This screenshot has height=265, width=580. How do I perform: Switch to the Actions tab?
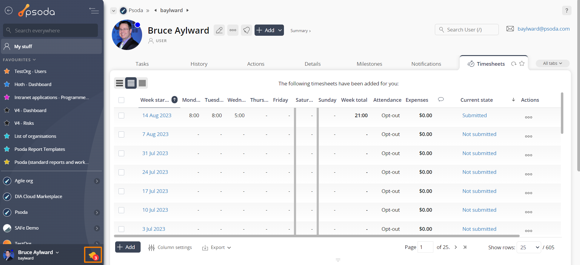[x=256, y=64]
